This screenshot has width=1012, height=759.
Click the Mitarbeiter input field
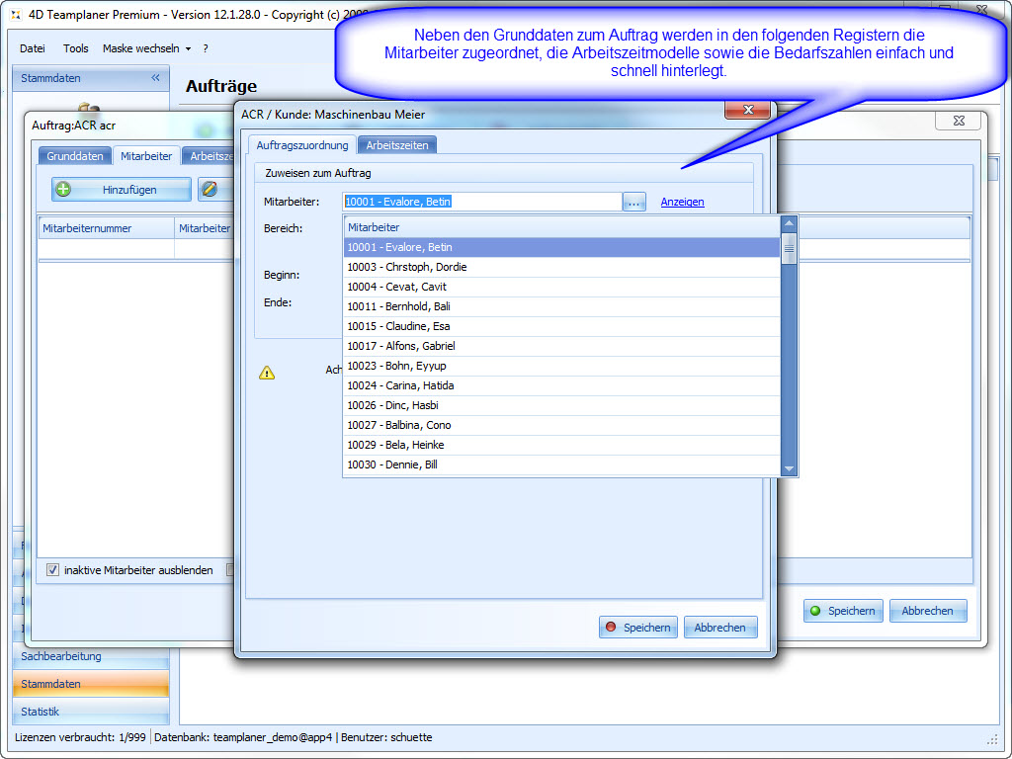pos(482,202)
